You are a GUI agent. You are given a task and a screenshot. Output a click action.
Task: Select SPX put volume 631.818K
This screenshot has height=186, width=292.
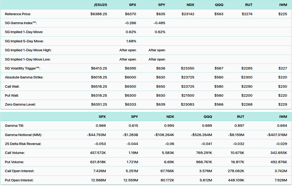pos(98,162)
